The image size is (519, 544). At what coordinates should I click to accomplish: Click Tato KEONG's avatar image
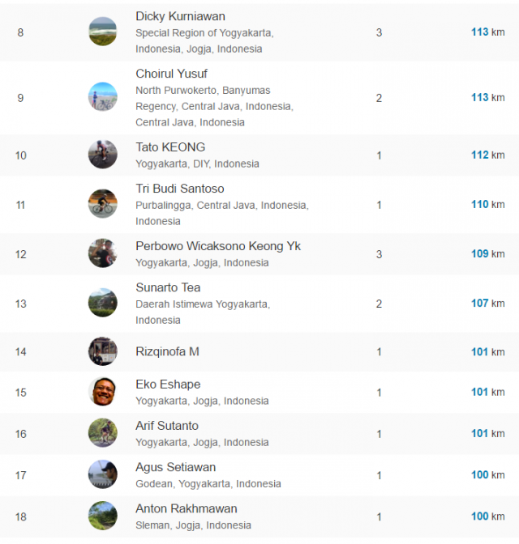pyautogui.click(x=103, y=155)
